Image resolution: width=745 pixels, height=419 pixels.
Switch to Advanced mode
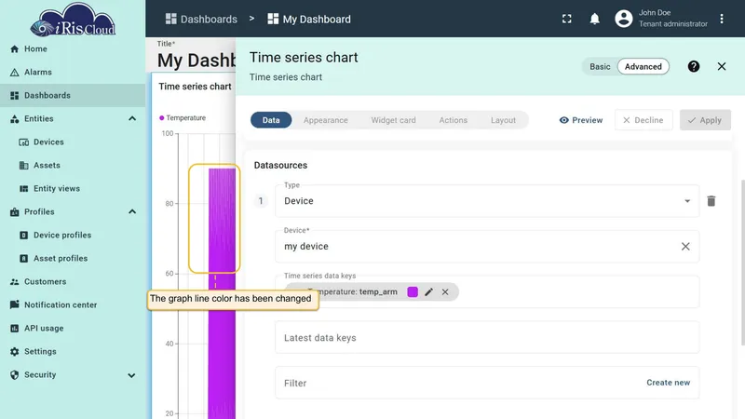pyautogui.click(x=643, y=66)
